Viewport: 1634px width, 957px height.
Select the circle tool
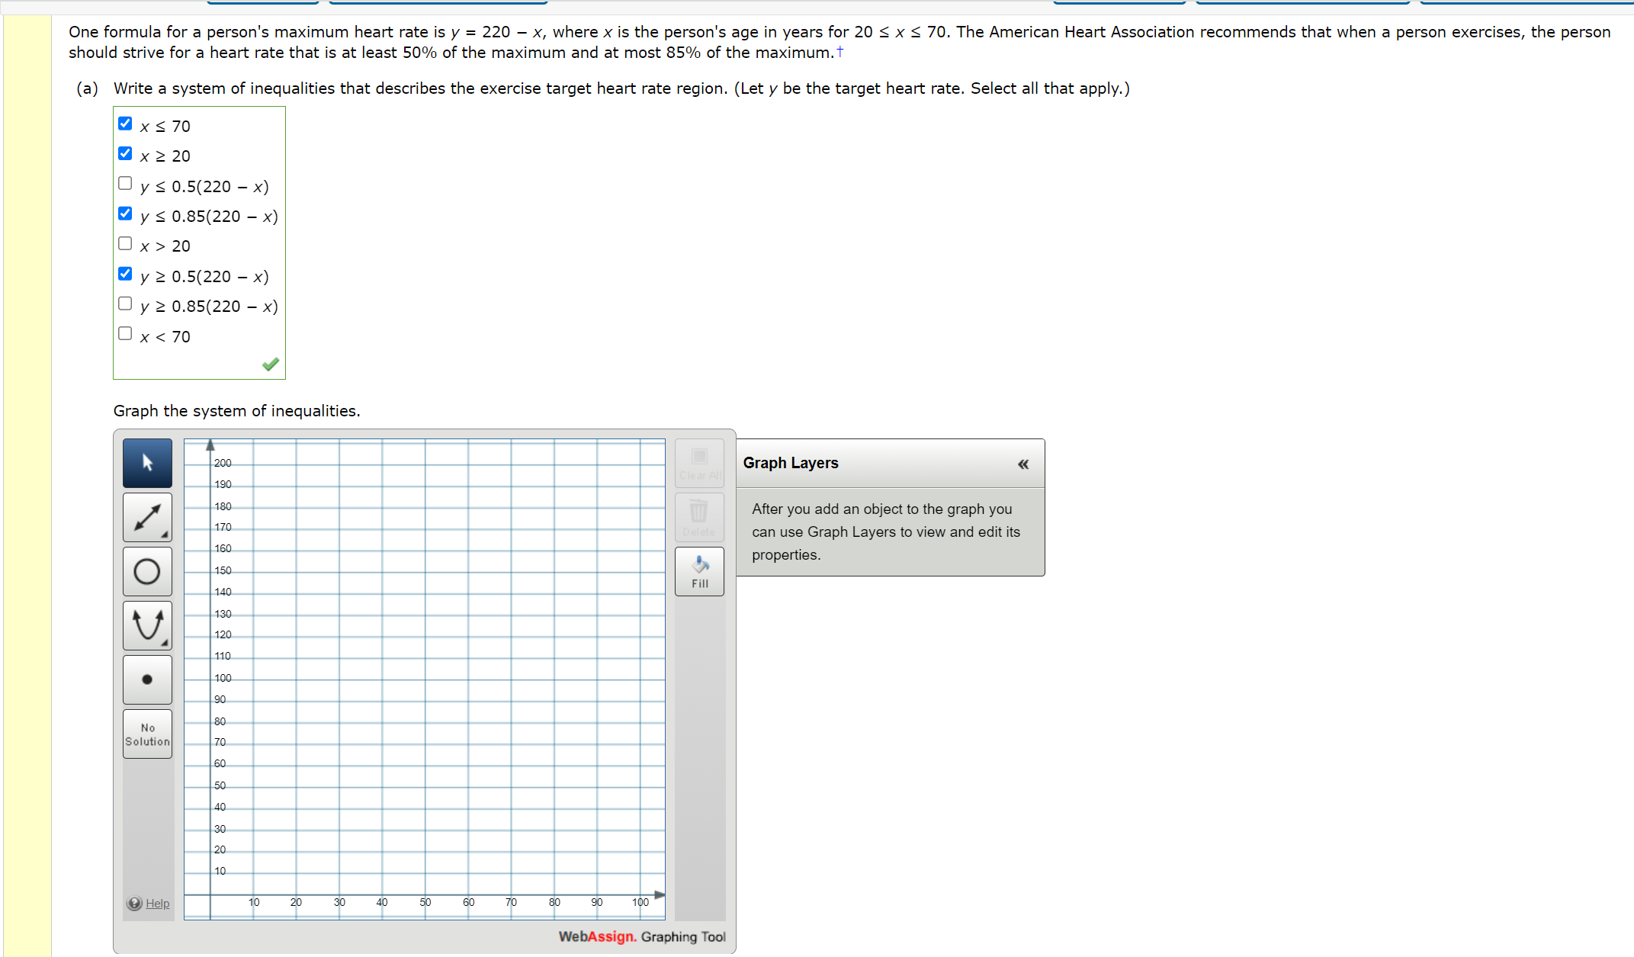[x=147, y=571]
